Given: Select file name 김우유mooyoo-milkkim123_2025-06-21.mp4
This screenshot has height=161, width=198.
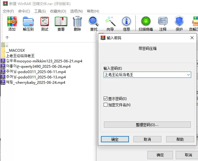Looking at the screenshot, I should (x=44, y=61).
